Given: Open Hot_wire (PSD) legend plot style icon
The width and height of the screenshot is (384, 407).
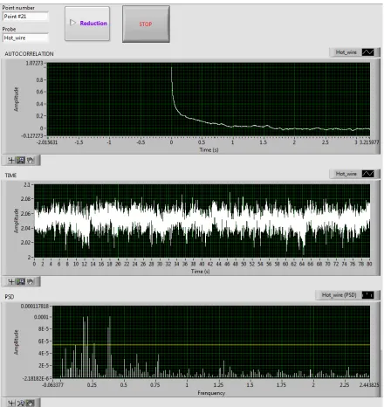Looking at the screenshot, I should 367,295.
